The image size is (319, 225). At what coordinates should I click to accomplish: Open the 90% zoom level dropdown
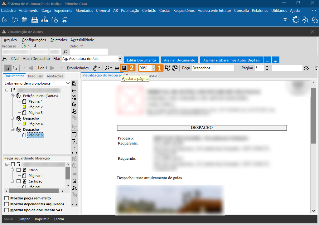(x=153, y=68)
